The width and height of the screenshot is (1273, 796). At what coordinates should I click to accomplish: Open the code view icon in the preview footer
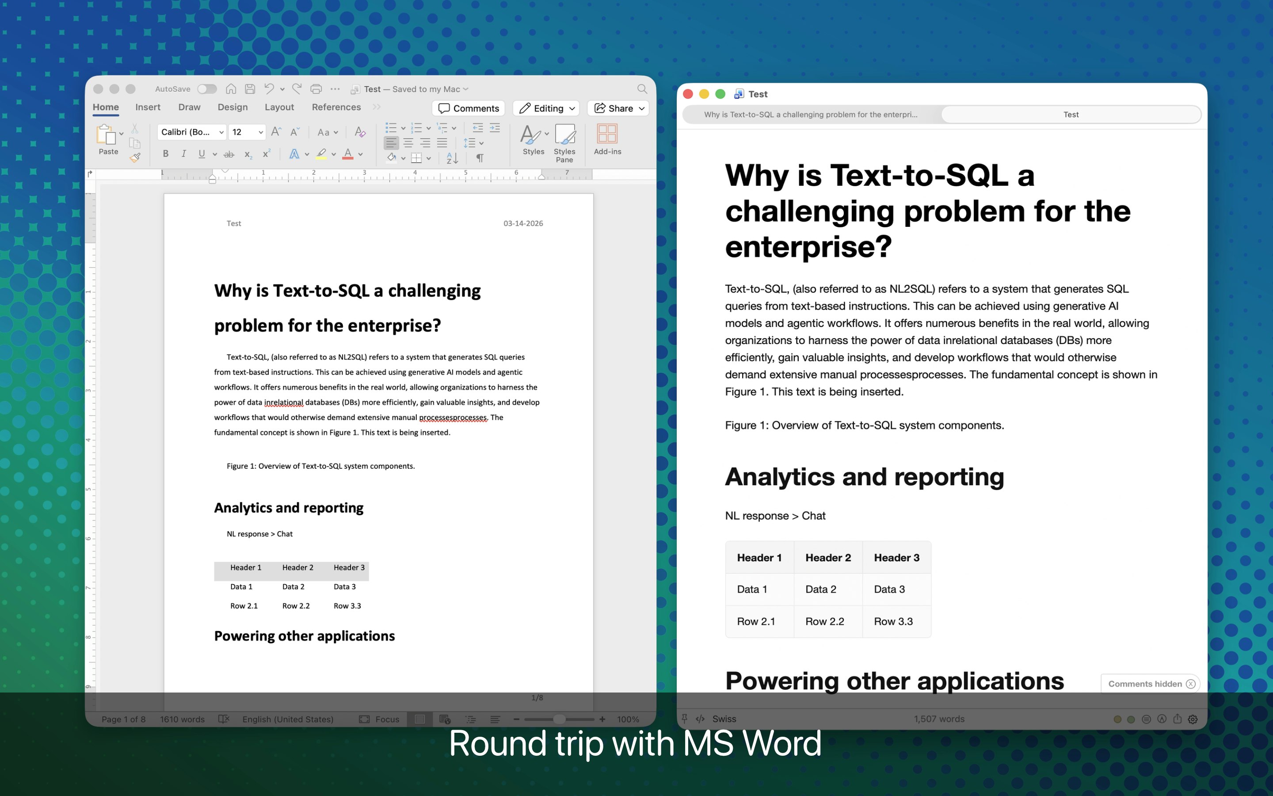tap(700, 719)
